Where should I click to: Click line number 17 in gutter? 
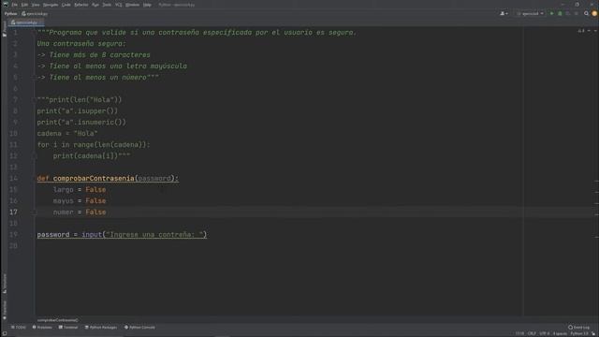point(13,212)
